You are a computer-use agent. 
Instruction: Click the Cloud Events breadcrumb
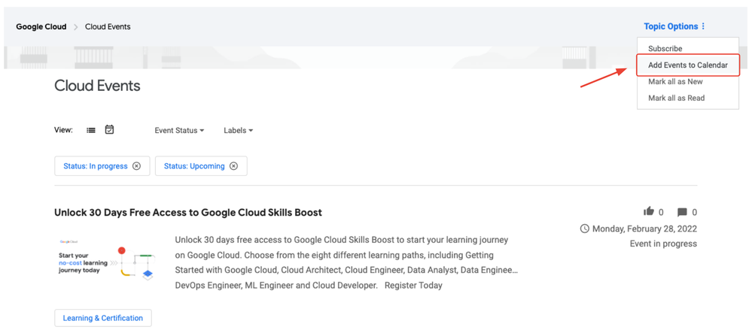tap(108, 27)
